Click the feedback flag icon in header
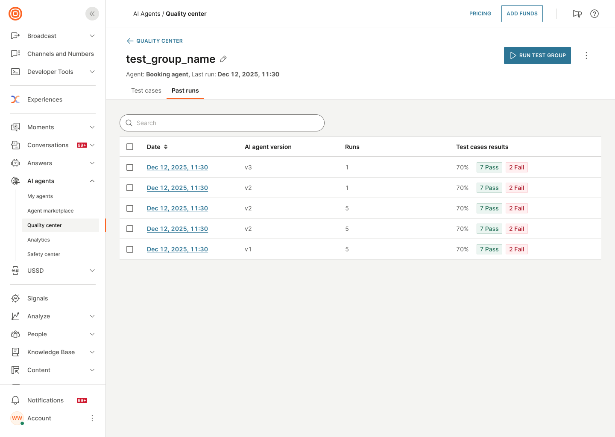This screenshot has width=615, height=437. pos(577,13)
